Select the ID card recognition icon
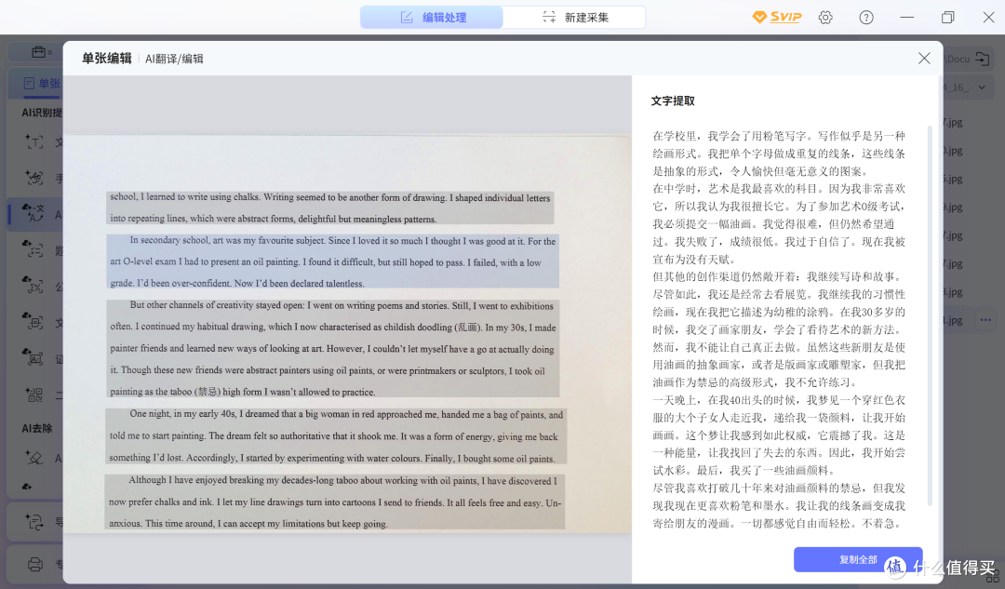Viewport: 1005px width, 589px height. 34,357
